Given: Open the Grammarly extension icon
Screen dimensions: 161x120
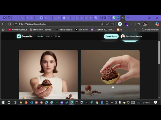Looking at the screenshot, I should [120, 24].
